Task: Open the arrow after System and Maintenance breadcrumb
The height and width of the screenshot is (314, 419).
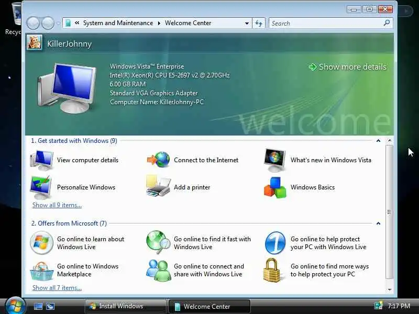Action: coord(159,23)
